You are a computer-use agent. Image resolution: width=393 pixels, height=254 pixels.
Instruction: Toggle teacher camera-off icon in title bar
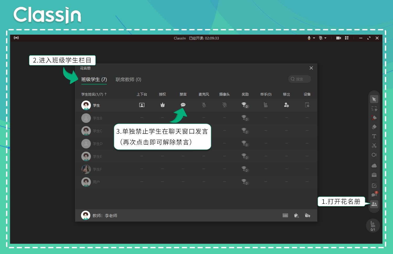coord(320,38)
